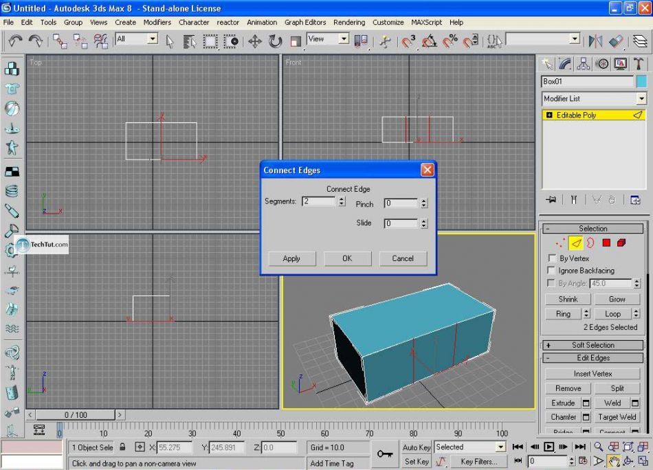Choose the Rectangular Selection Region tool

click(210, 41)
